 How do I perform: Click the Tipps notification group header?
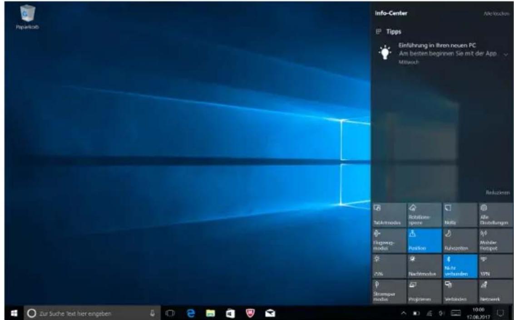[389, 31]
